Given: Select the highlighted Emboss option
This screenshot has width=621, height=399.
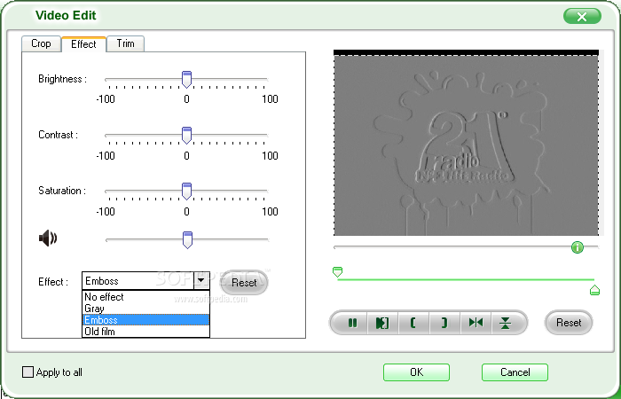Looking at the screenshot, I should [145, 320].
